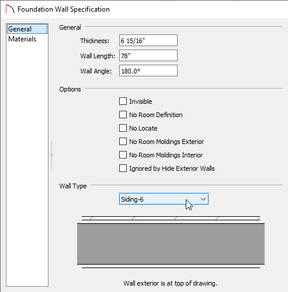Click the Wall Angle input field

click(148, 71)
